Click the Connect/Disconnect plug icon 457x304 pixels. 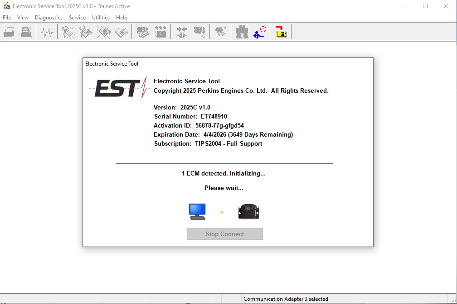click(182, 32)
